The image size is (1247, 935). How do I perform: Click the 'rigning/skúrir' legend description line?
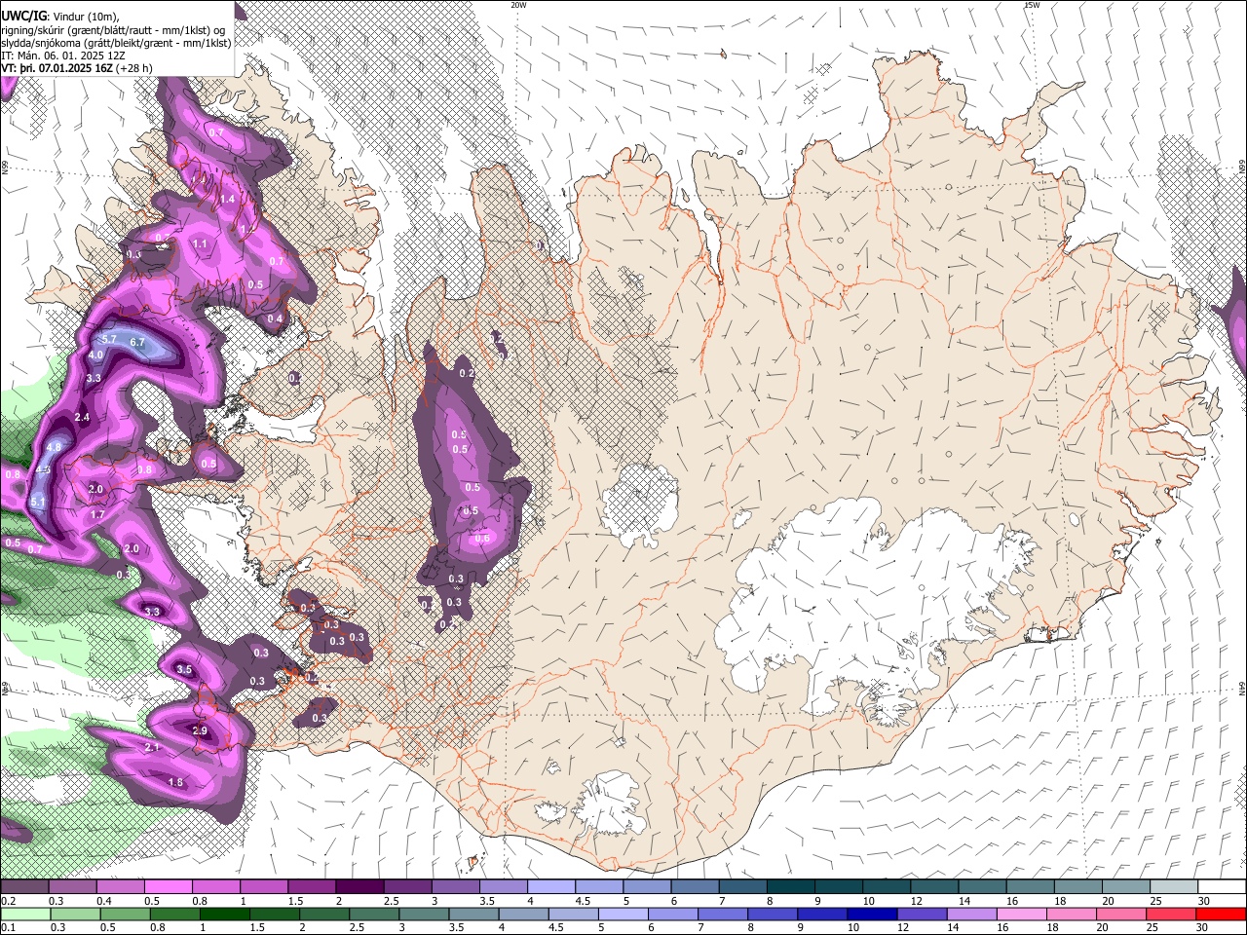tap(114, 30)
